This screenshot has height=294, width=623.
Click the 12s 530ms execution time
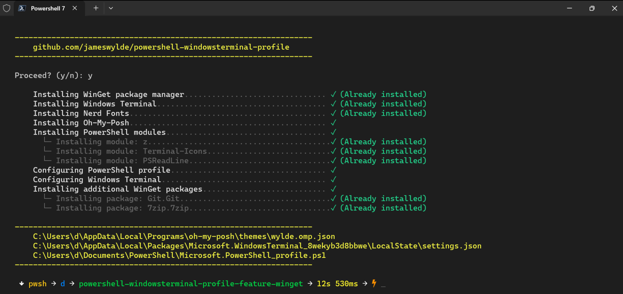pos(337,284)
